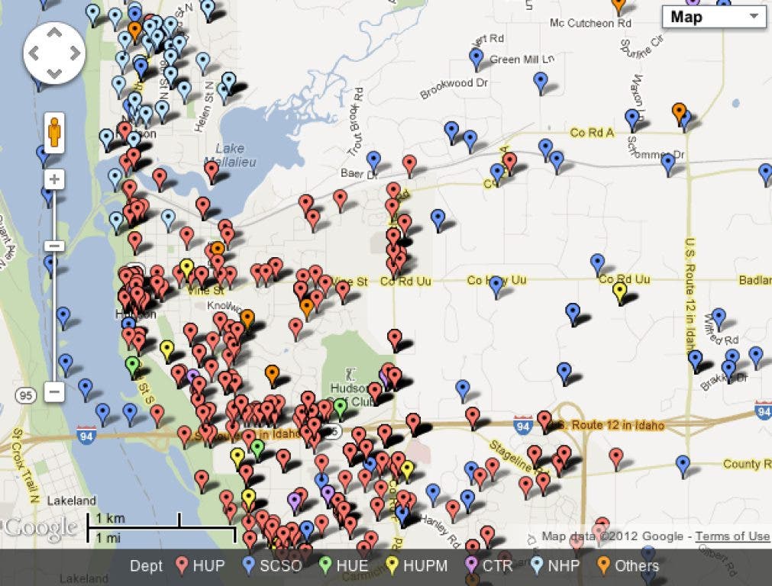This screenshot has height=586, width=772.
Task: Click the Google logo
Action: pos(40,527)
